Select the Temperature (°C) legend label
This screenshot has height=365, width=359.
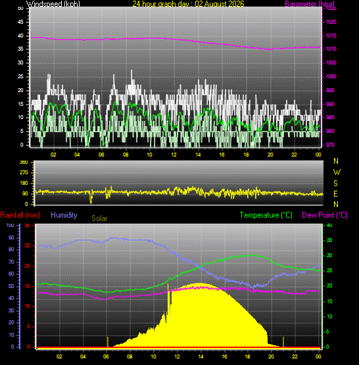click(266, 215)
